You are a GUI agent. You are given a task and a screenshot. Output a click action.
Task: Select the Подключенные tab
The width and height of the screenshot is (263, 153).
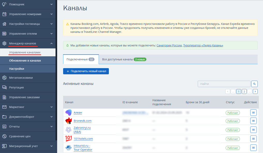pyautogui.click(x=81, y=59)
